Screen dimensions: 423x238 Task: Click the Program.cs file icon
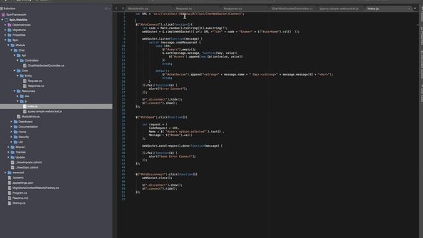click(9, 193)
